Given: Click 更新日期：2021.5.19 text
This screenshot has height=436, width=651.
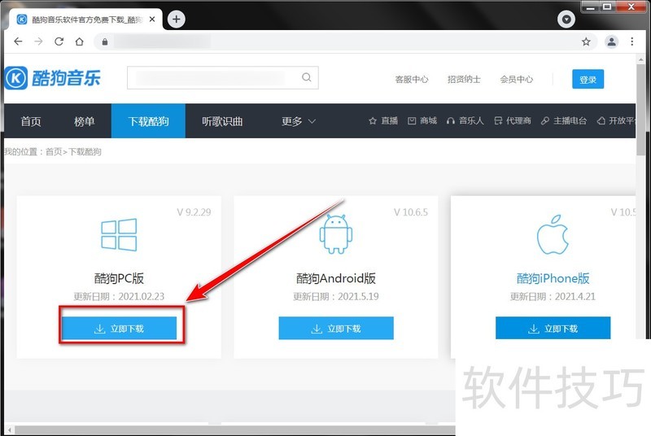Looking at the screenshot, I should [x=336, y=297].
